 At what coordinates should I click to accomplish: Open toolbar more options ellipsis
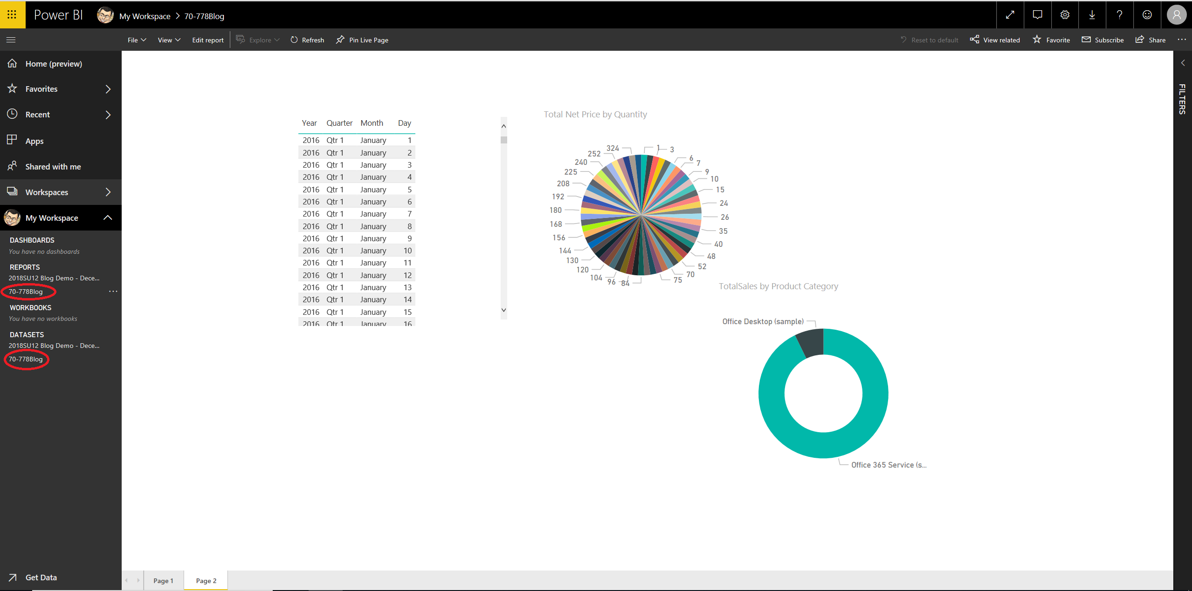click(x=1182, y=40)
